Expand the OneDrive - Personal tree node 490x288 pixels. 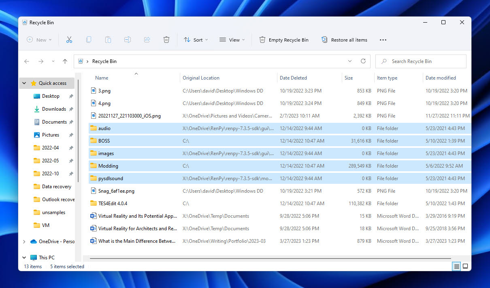[24, 242]
